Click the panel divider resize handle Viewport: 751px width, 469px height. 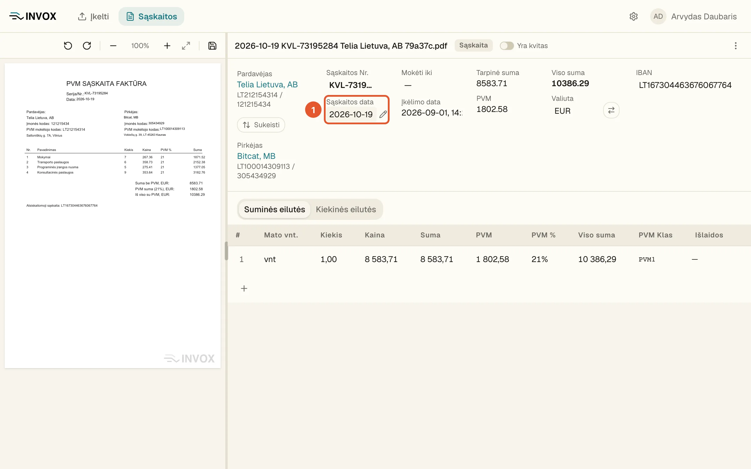point(226,251)
